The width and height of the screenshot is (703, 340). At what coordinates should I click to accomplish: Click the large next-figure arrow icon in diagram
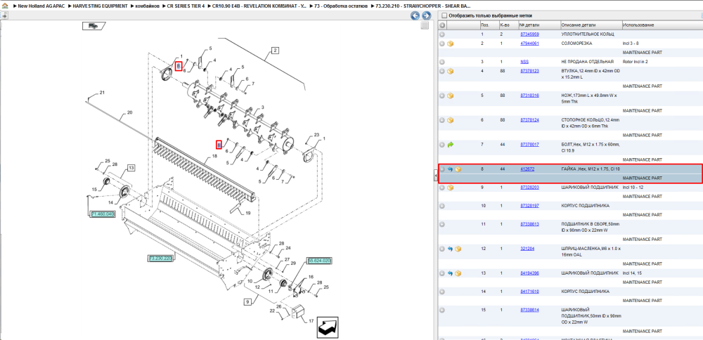click(x=328, y=328)
